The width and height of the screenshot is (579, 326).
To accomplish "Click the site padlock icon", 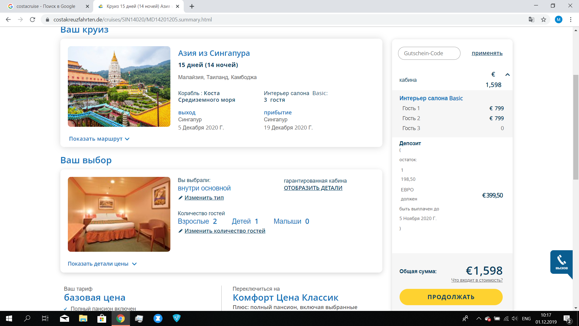I will point(47,20).
